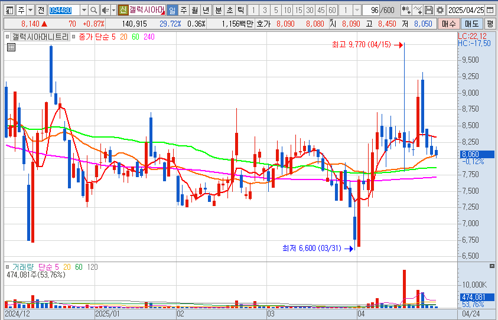This screenshot has width=498, height=320.
Task: Switch to the monthly '월' chart period
Action: pyautogui.click(x=195, y=11)
